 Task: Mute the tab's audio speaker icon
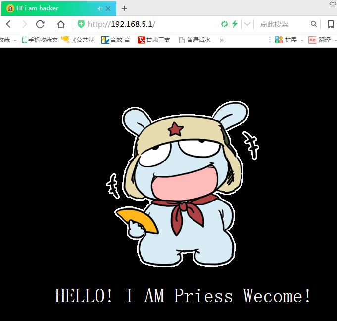[x=100, y=8]
